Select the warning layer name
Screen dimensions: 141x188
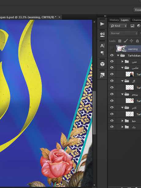pos(133,49)
